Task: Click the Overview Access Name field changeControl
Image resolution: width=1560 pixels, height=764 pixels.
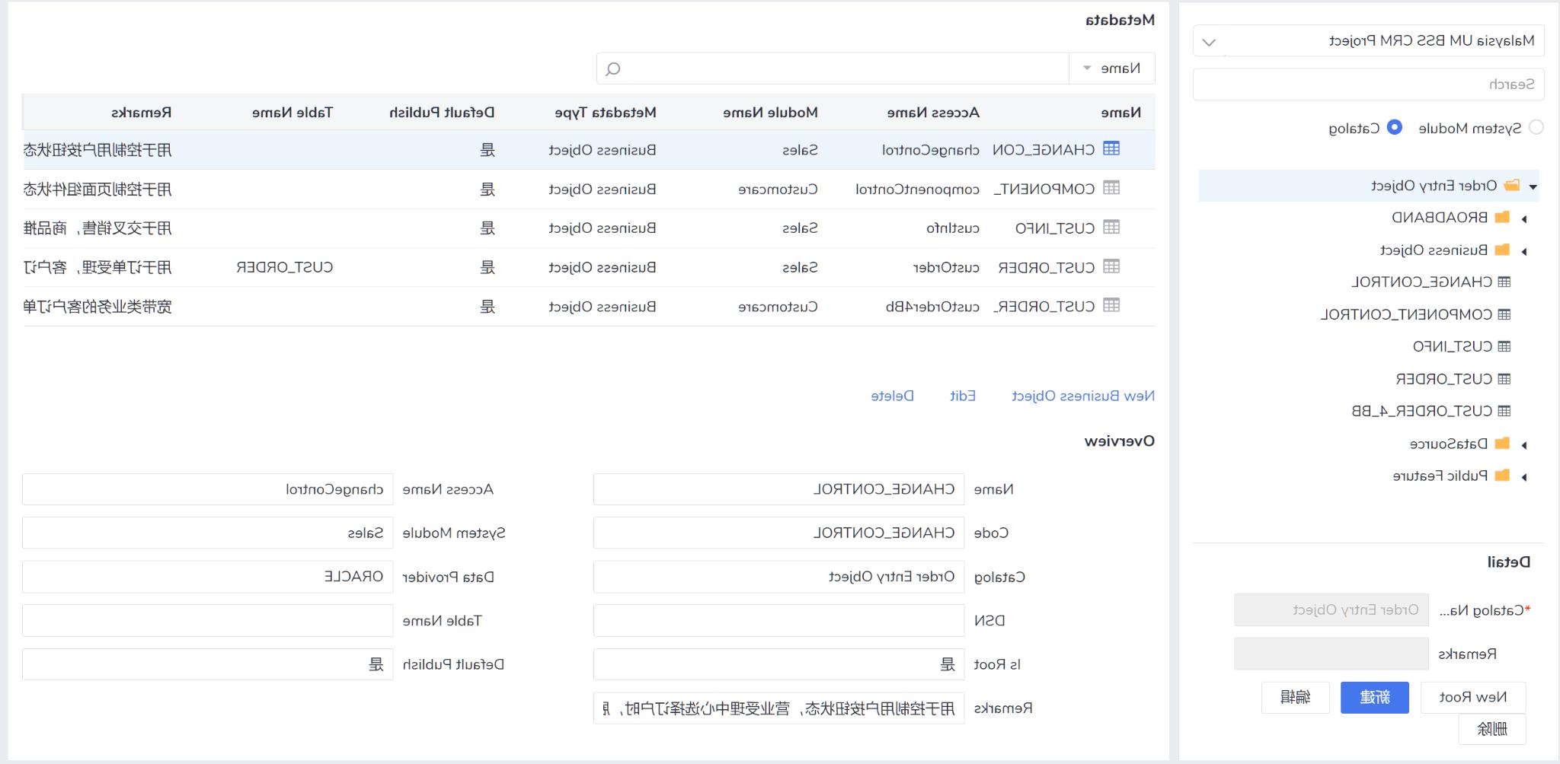Action: pyautogui.click(x=207, y=489)
